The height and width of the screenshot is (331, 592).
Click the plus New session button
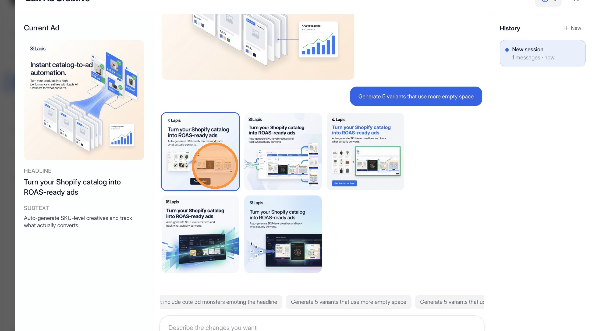[572, 28]
